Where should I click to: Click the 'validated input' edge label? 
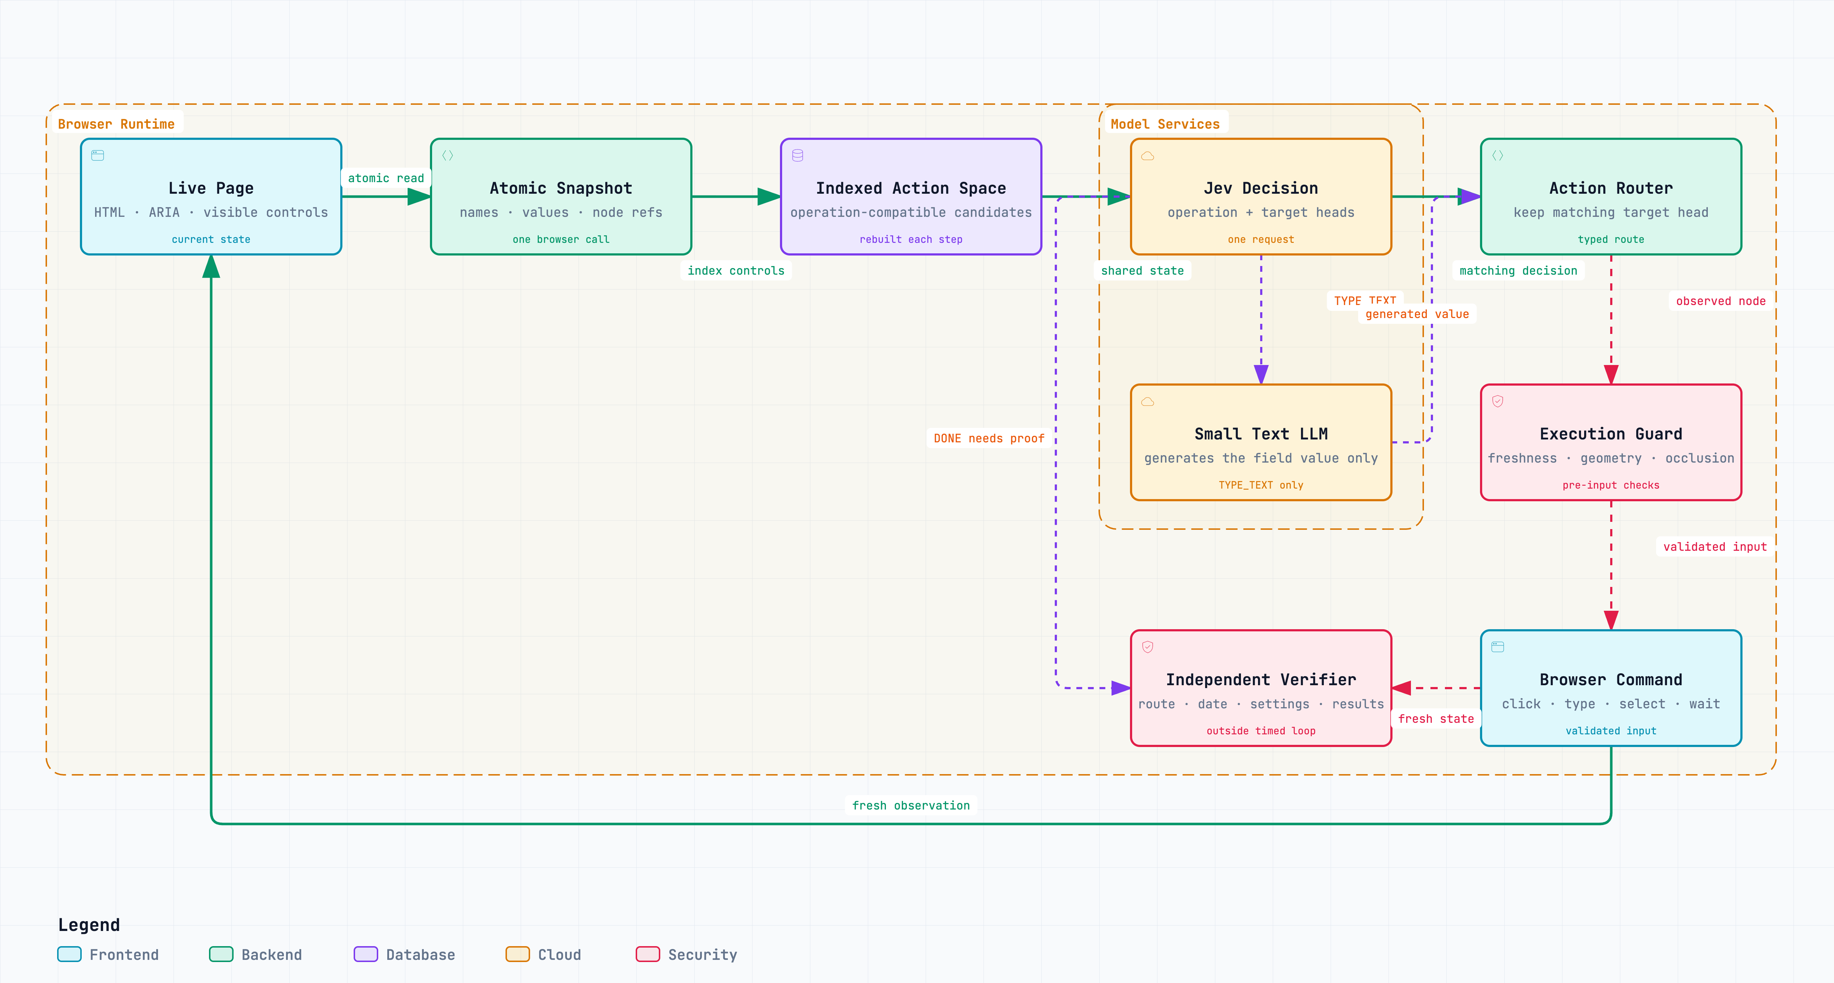1714,547
